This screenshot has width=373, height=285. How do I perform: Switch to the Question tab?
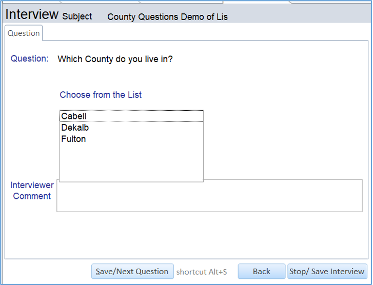click(24, 33)
